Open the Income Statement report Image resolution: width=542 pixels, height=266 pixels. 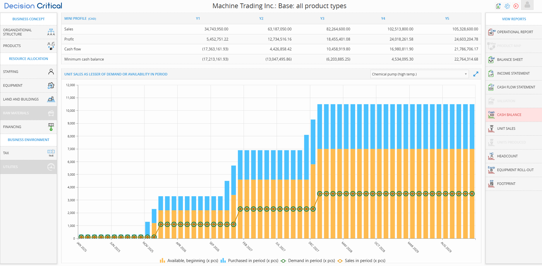513,73
